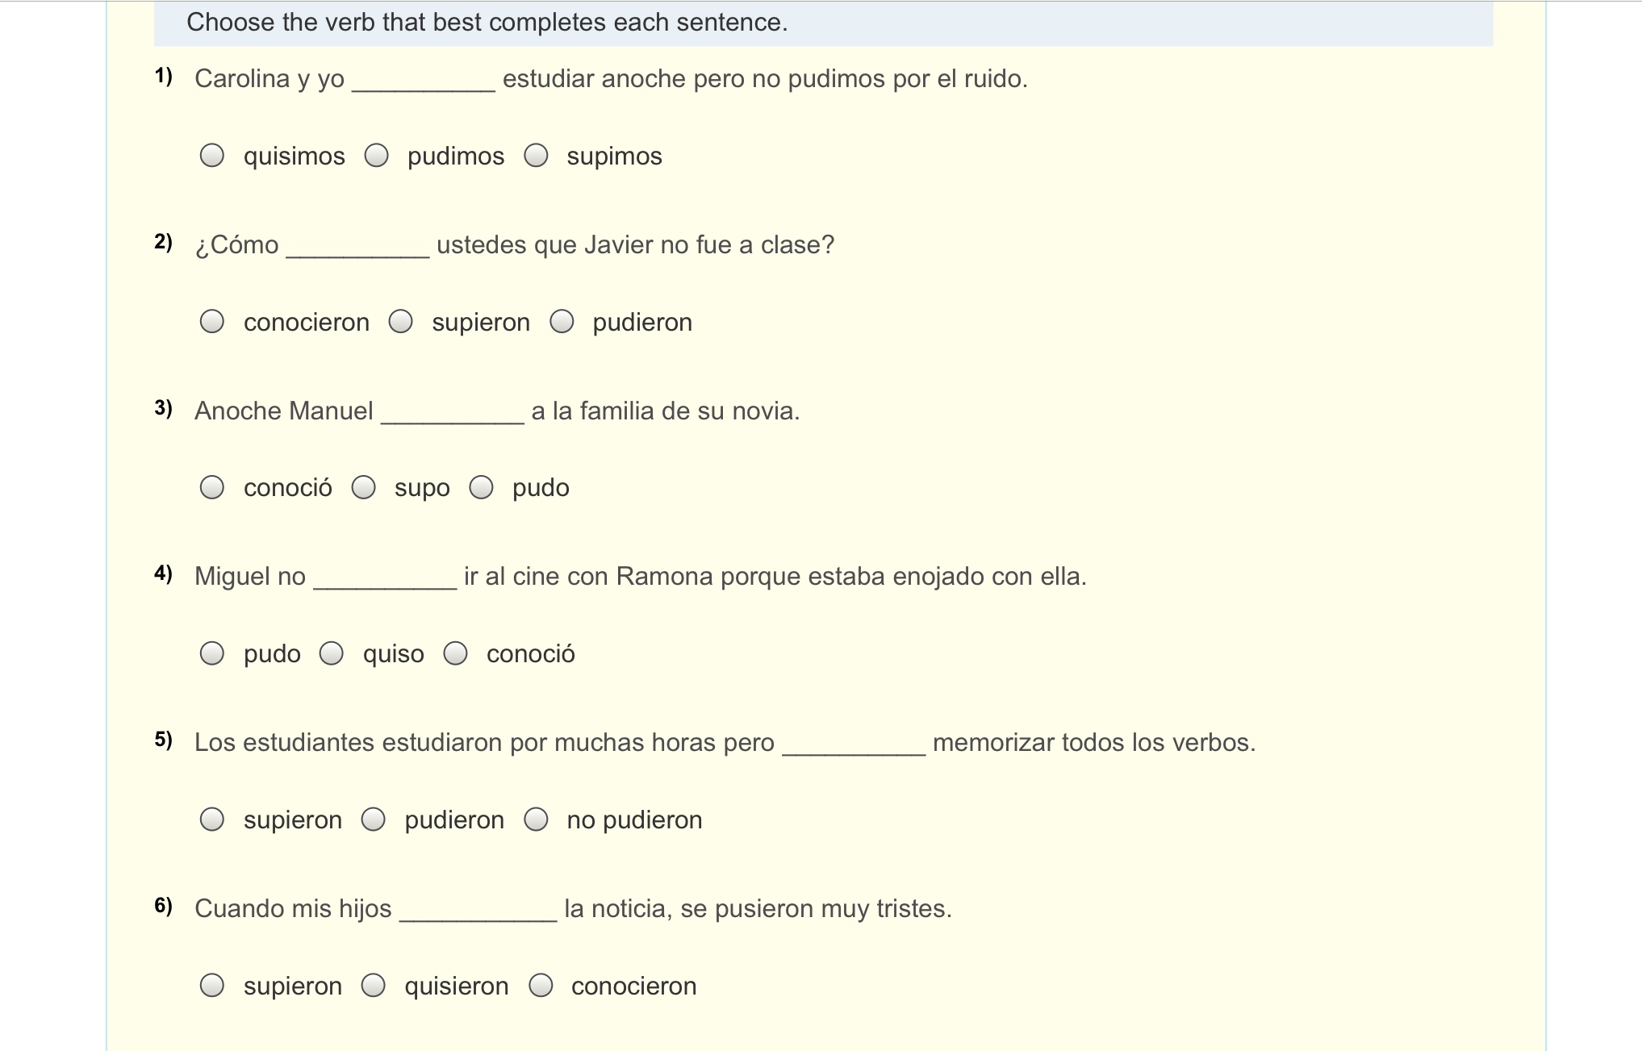This screenshot has height=1051, width=1642.
Task: Click the 'Choose the verb' instruction header
Action: point(487,23)
